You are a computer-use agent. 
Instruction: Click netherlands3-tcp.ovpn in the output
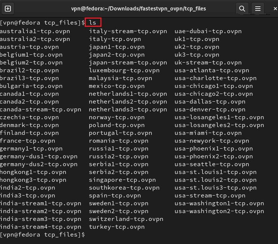(128, 110)
